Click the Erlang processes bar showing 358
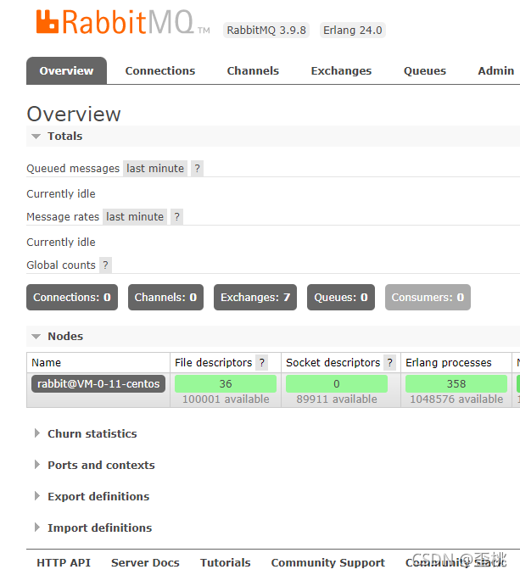 [x=456, y=384]
